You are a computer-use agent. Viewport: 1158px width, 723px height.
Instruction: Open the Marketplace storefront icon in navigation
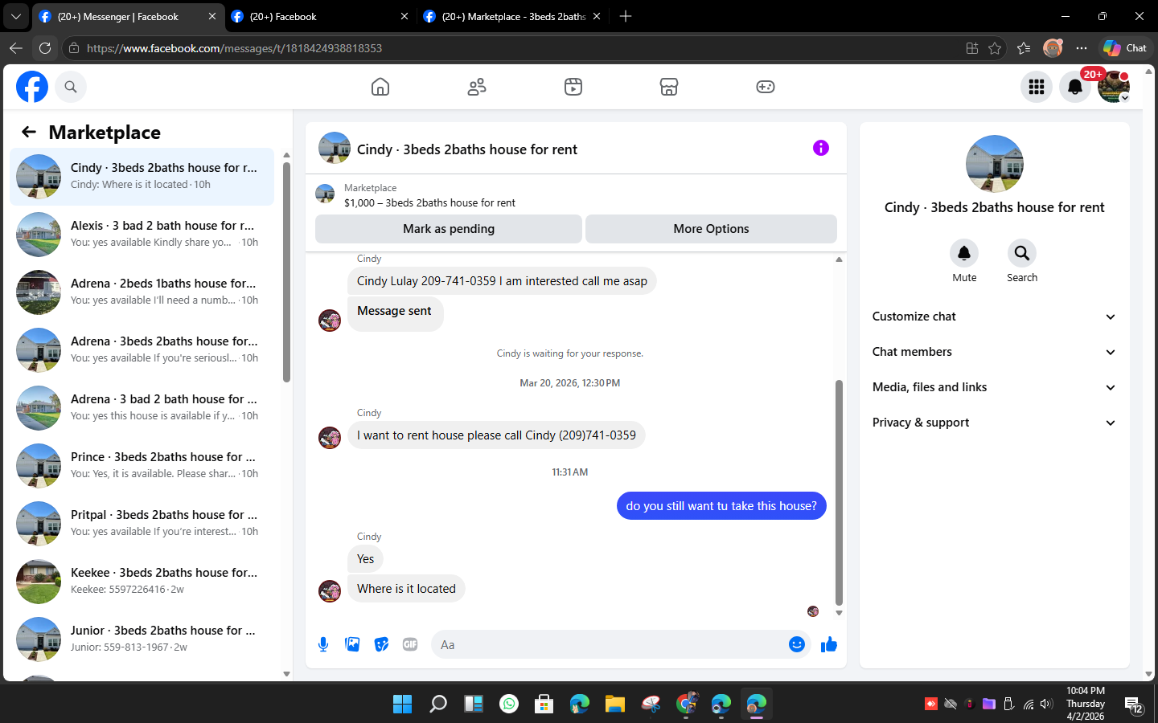pyautogui.click(x=669, y=87)
